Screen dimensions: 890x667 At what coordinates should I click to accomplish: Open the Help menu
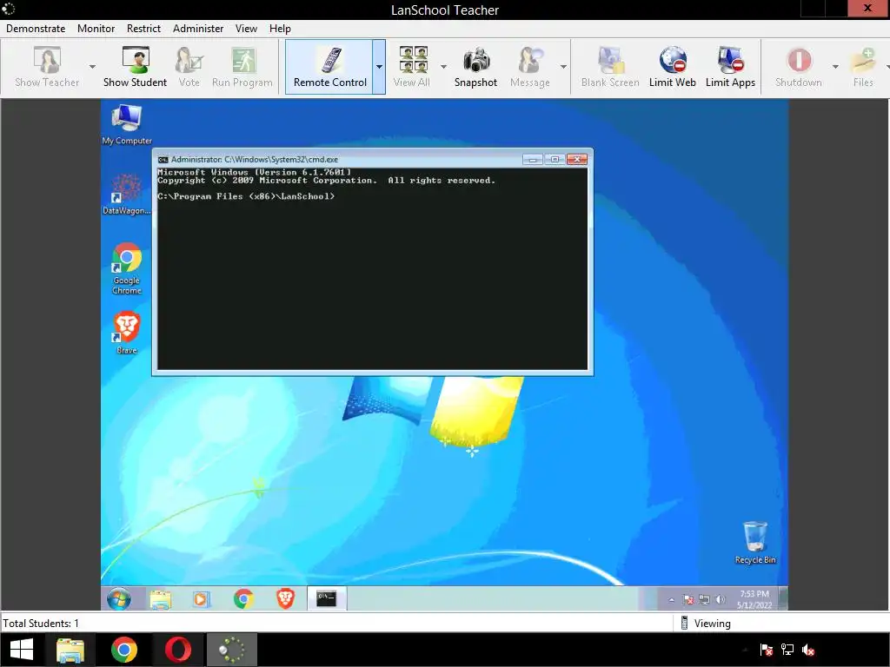(x=280, y=29)
